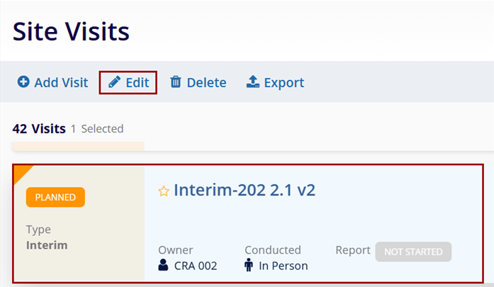Click the pencil icon for Edit
494x287 pixels.
(x=114, y=82)
